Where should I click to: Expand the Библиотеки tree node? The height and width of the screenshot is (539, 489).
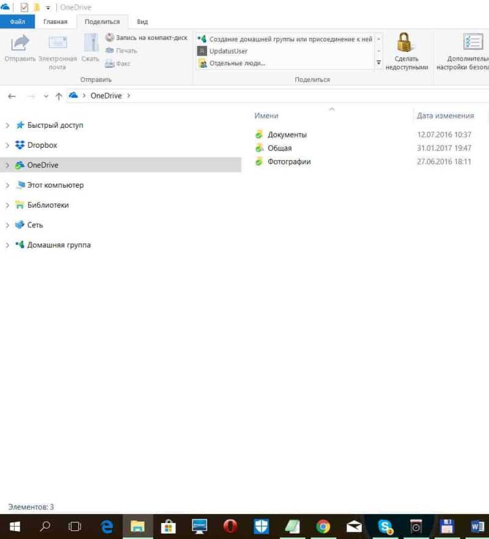[7, 205]
